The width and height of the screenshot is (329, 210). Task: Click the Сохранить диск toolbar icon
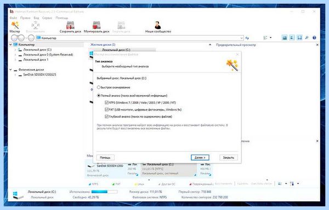[70, 25]
